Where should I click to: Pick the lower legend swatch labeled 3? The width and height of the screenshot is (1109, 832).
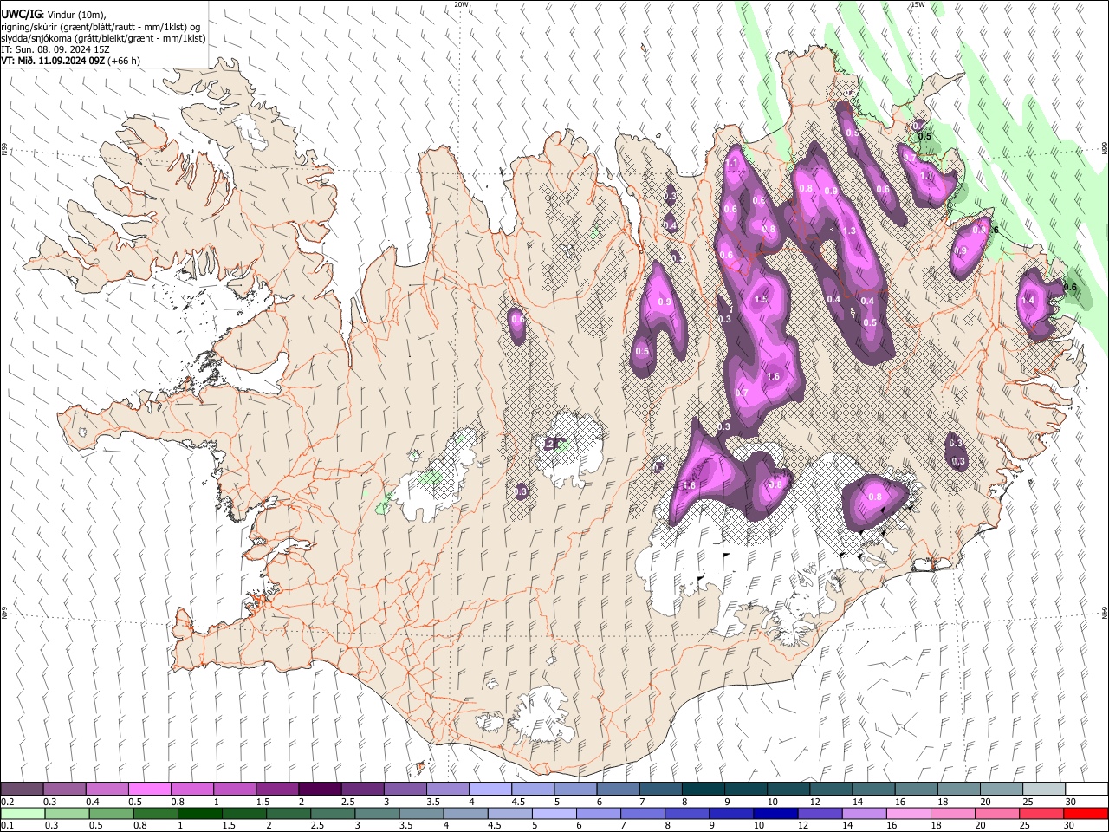tap(376, 813)
